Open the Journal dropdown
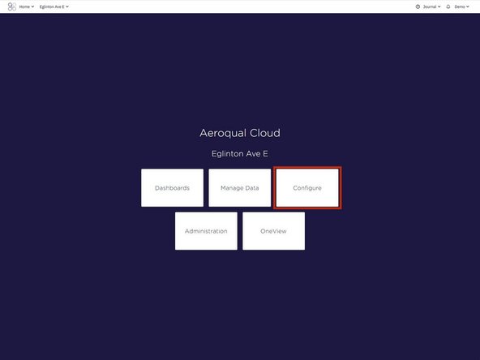The width and height of the screenshot is (480, 360). 431,6
